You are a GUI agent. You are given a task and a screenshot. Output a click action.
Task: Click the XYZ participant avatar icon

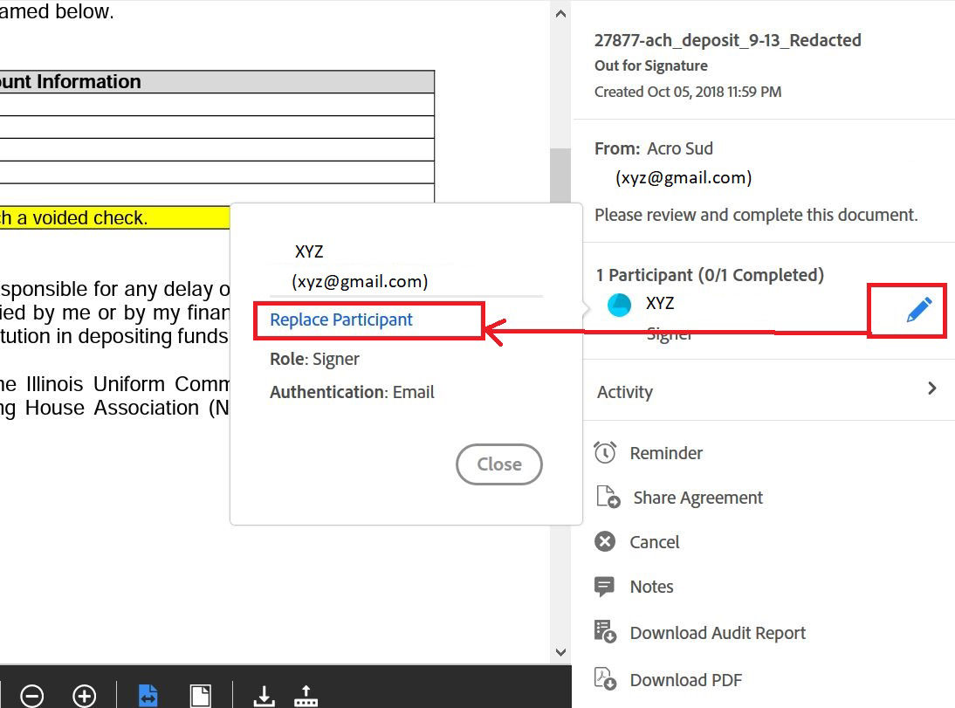coord(620,305)
